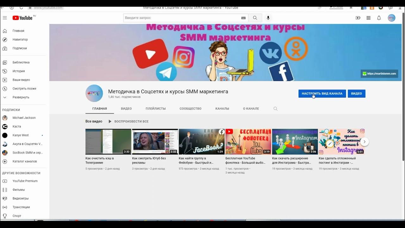Click next arrow of video carousel
The width and height of the screenshot is (405, 228).
364,142
